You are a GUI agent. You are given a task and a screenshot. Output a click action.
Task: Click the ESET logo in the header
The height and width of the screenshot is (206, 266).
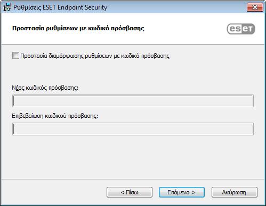click(241, 29)
